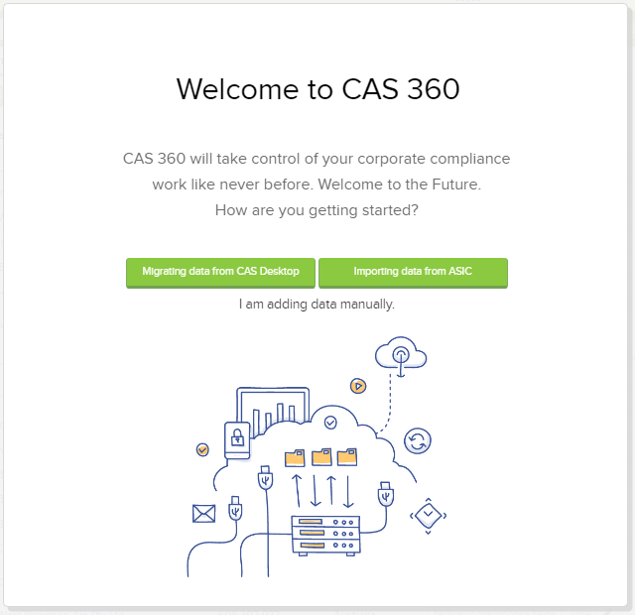Click the server rack illustration
The image size is (635, 615).
(x=325, y=535)
